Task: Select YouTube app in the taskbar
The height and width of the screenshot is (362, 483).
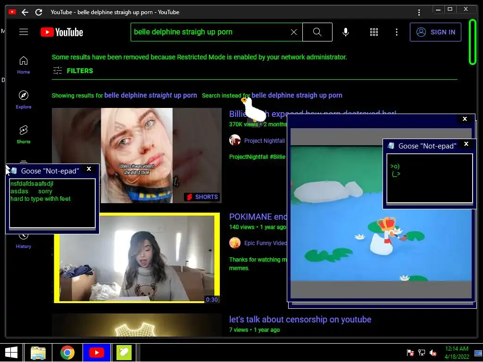Action: [x=96, y=353]
